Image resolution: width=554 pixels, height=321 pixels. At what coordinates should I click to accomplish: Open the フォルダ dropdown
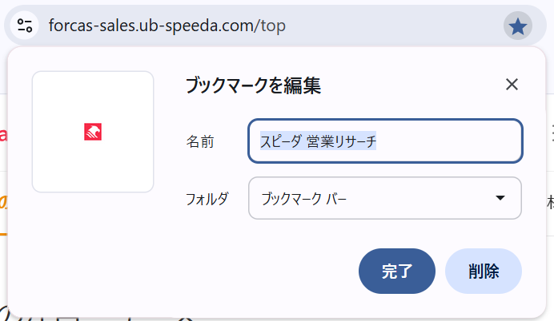[385, 198]
